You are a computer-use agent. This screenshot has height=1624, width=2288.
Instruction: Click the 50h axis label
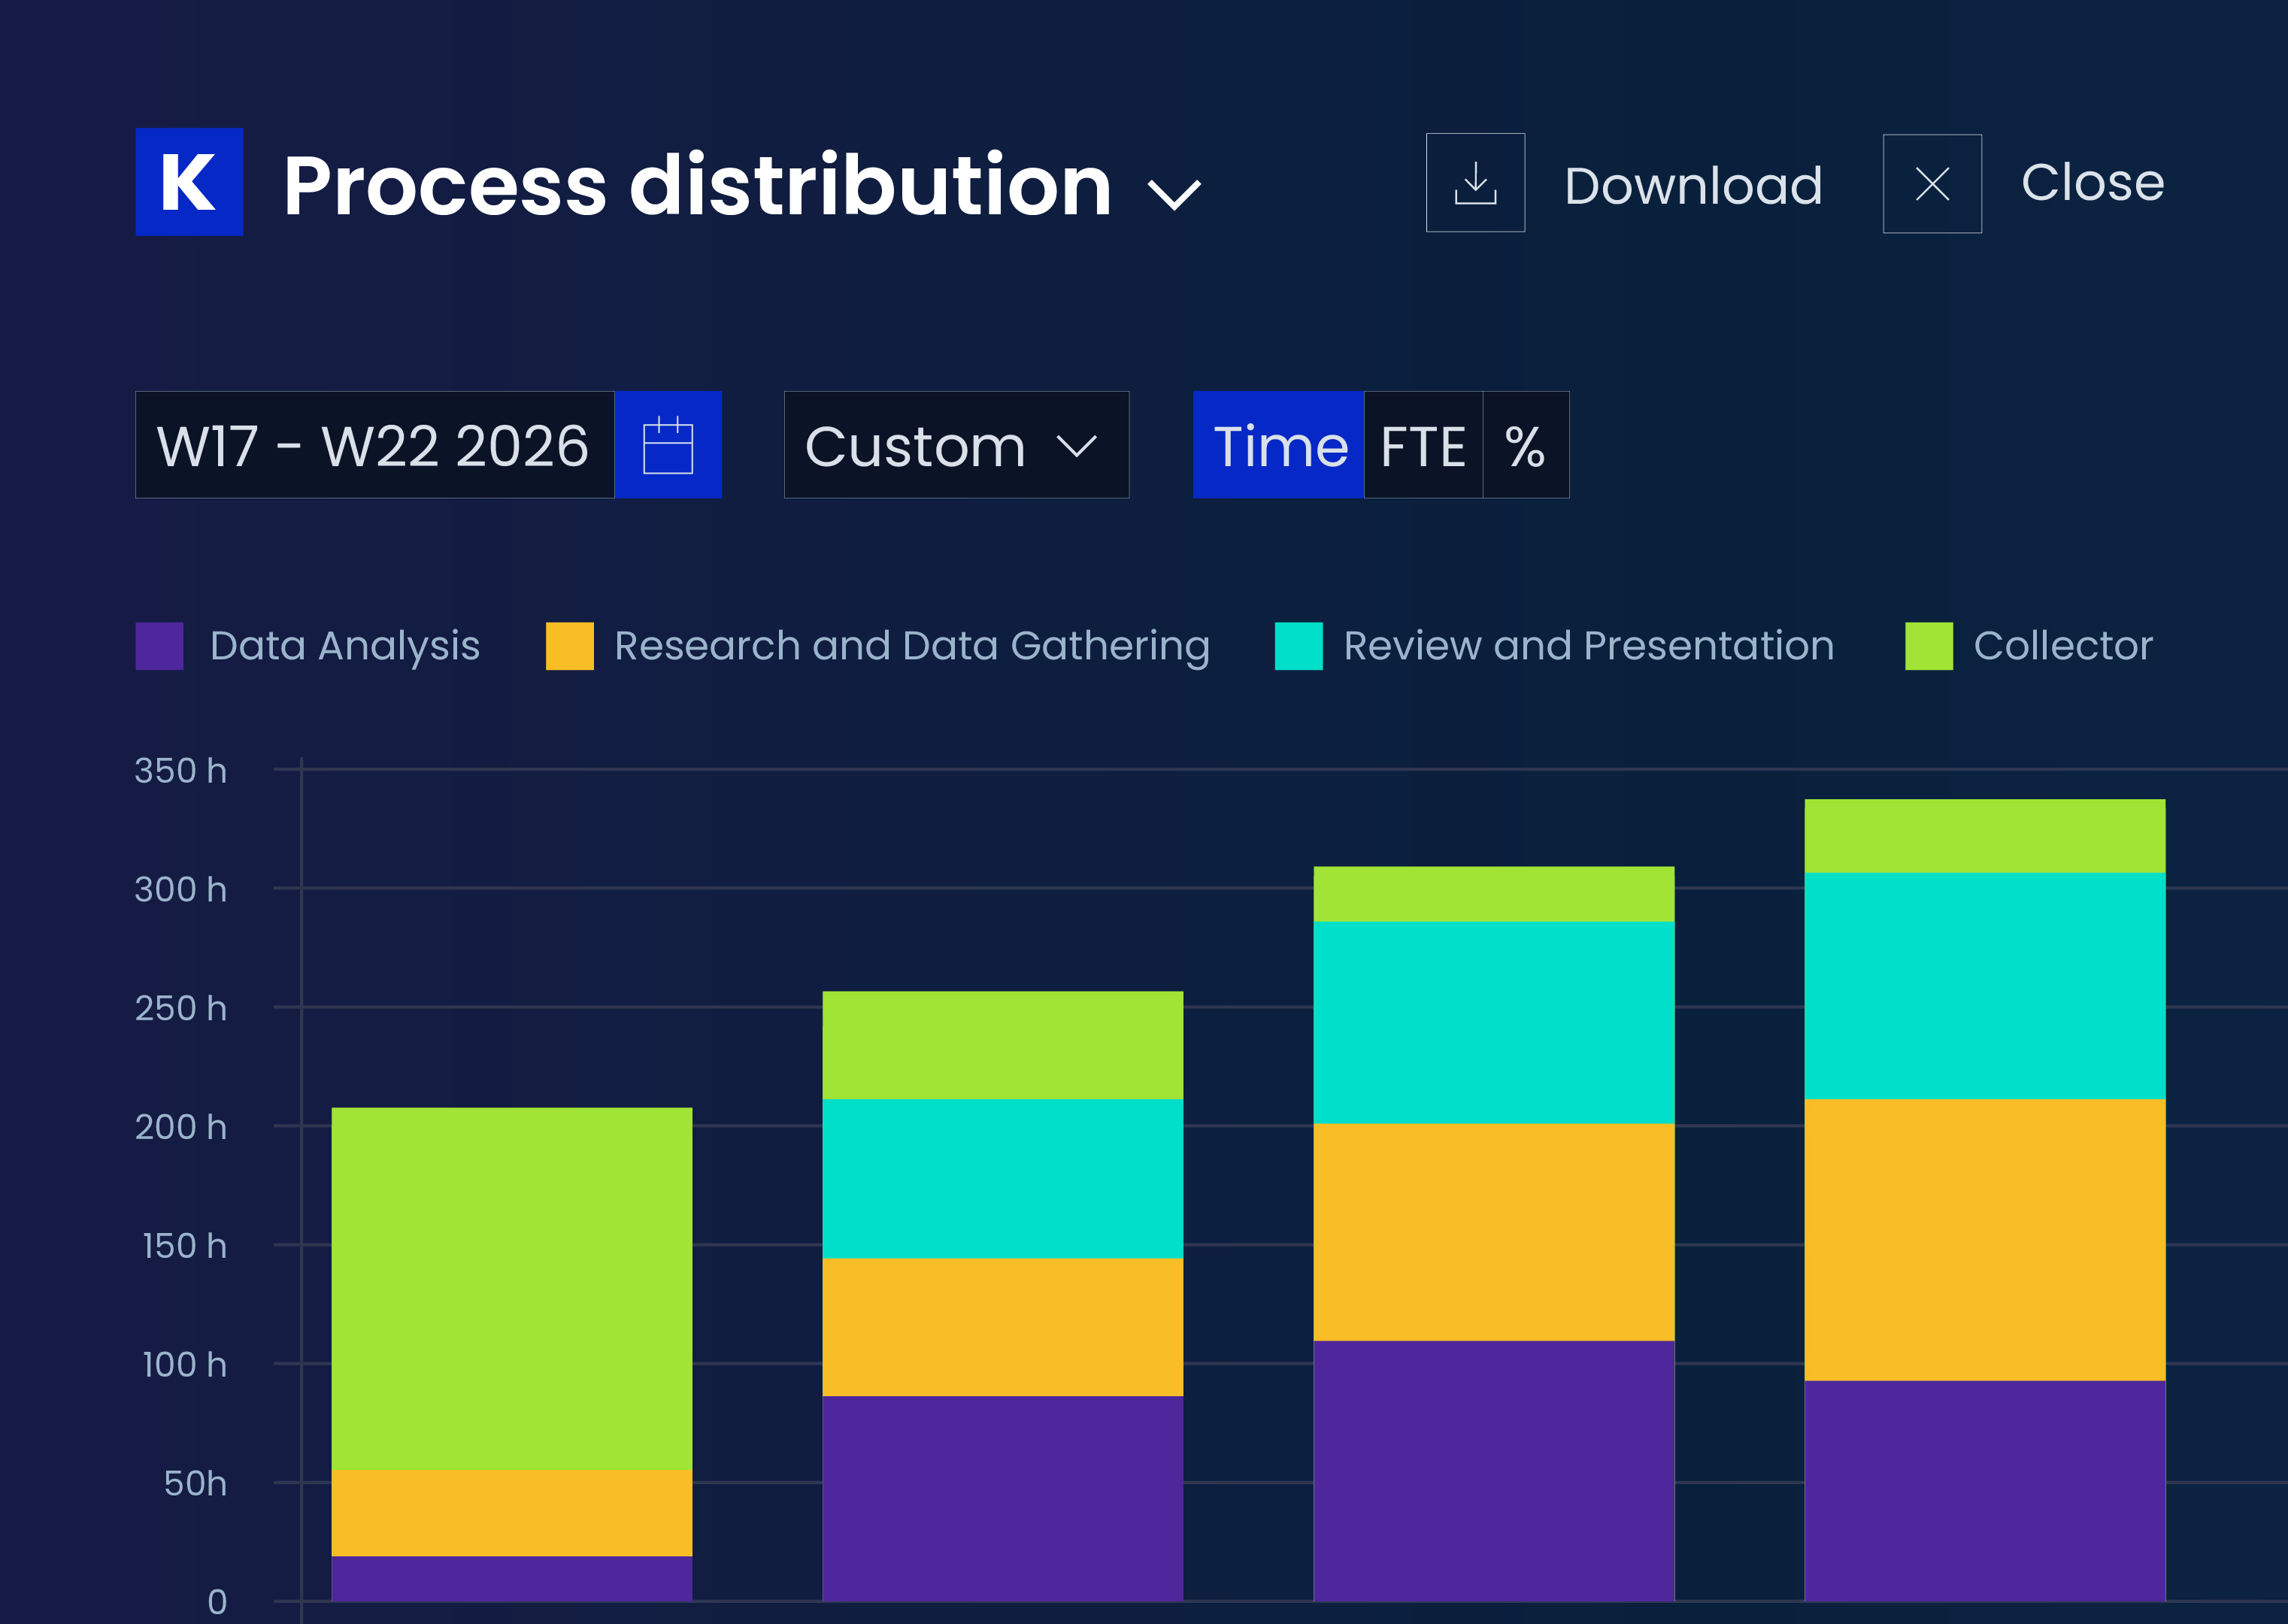coord(195,1484)
